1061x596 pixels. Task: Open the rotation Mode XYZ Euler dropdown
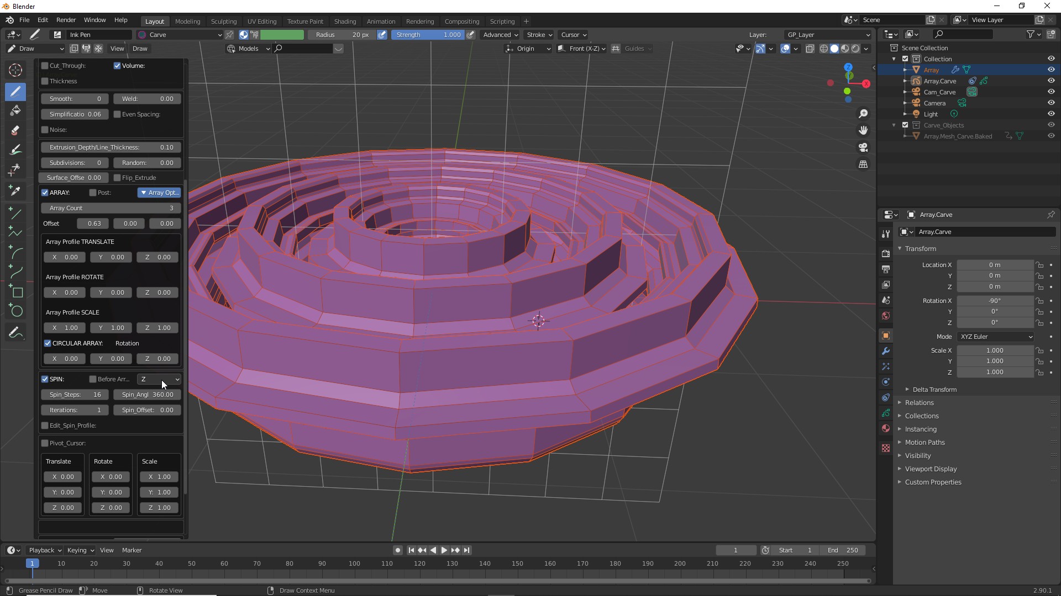996,337
